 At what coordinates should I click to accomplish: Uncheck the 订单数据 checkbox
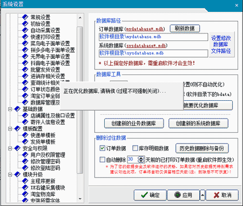pos(102,148)
